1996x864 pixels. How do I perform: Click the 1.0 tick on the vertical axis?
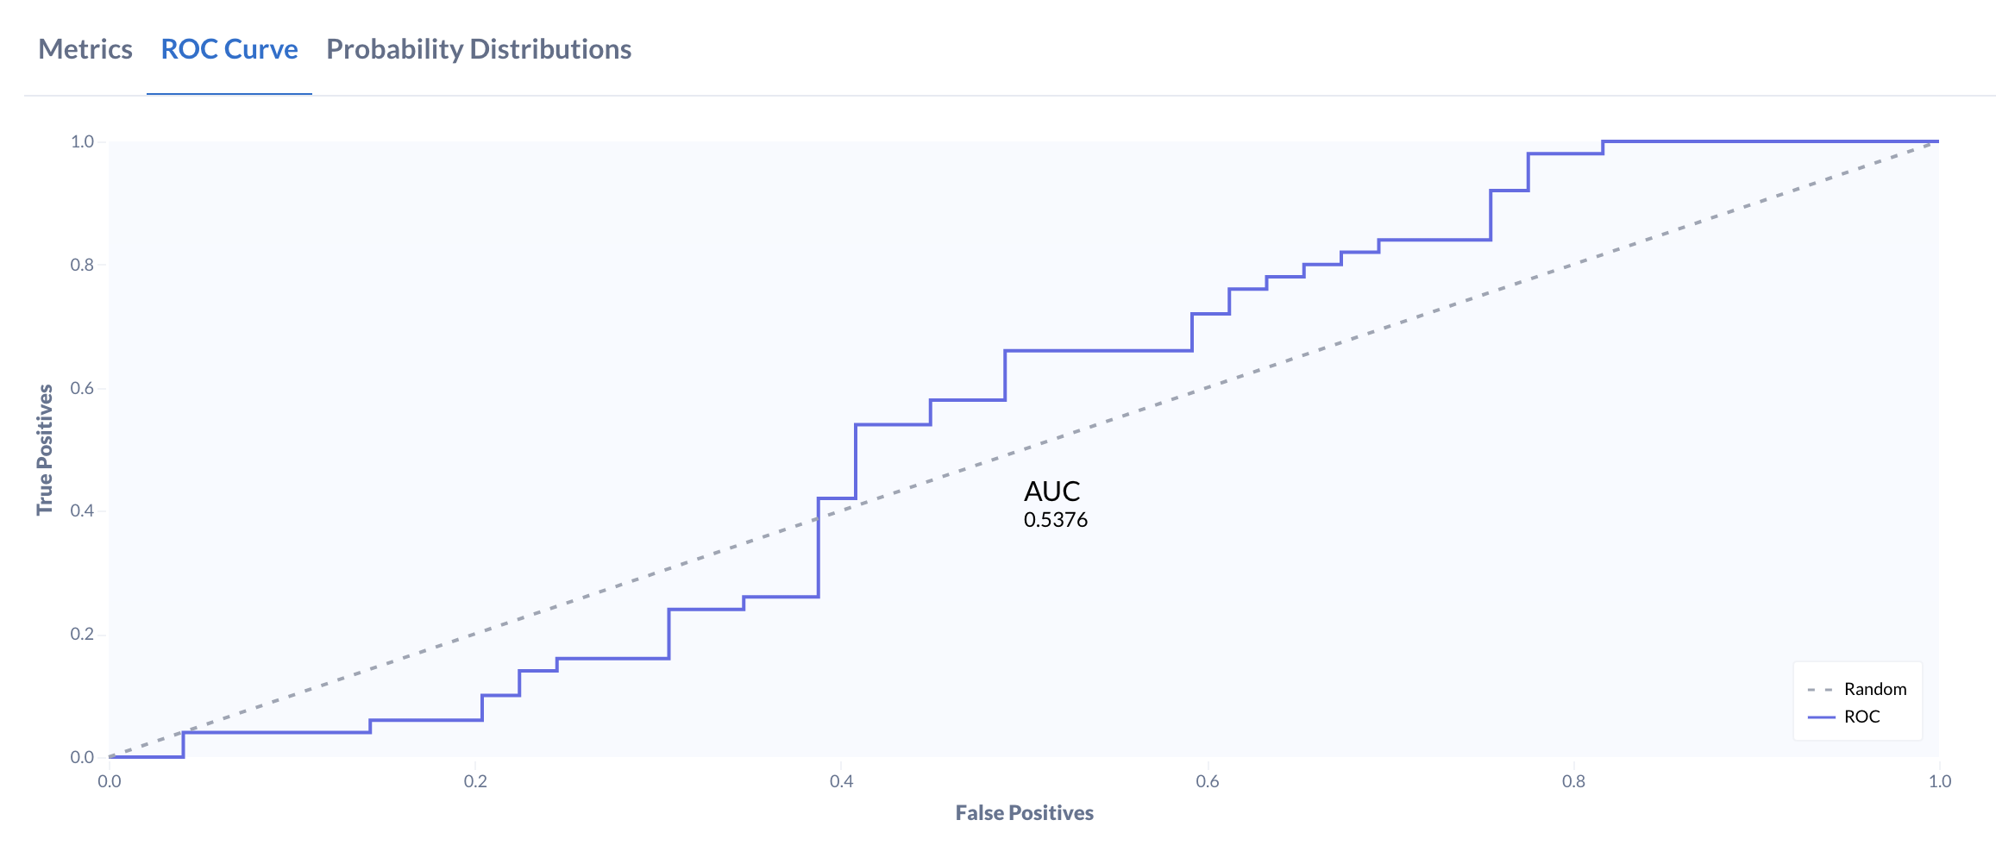[82, 141]
